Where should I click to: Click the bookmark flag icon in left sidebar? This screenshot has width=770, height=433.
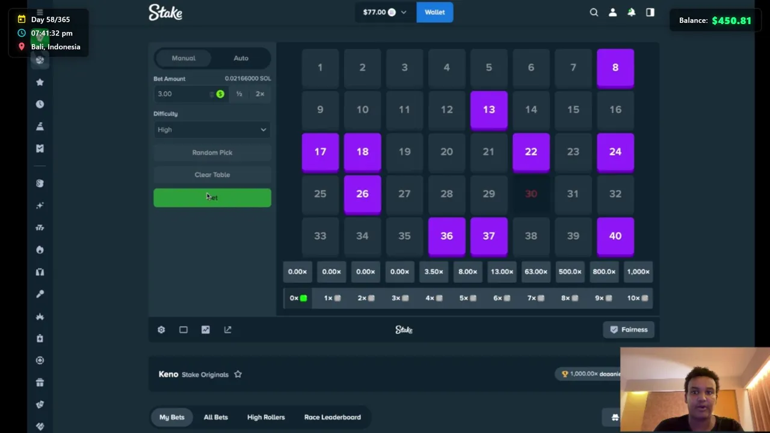point(40,149)
